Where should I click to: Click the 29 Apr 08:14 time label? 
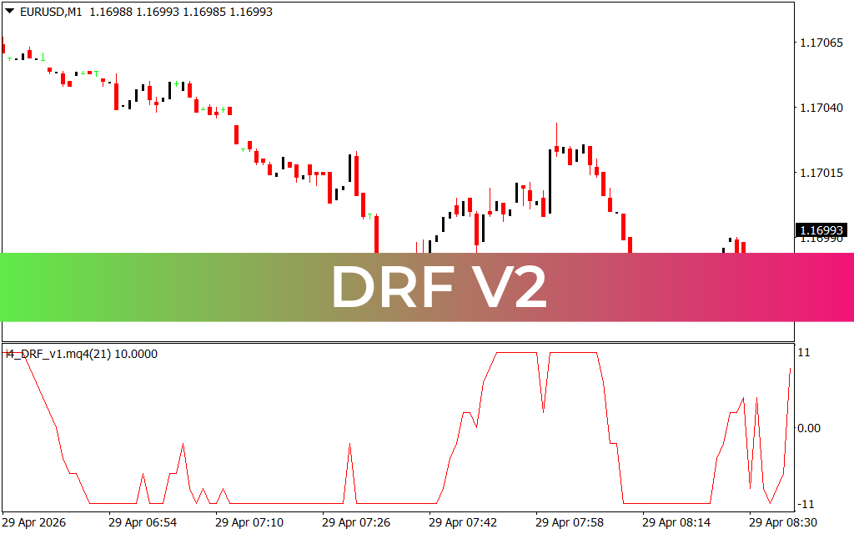pos(676,522)
